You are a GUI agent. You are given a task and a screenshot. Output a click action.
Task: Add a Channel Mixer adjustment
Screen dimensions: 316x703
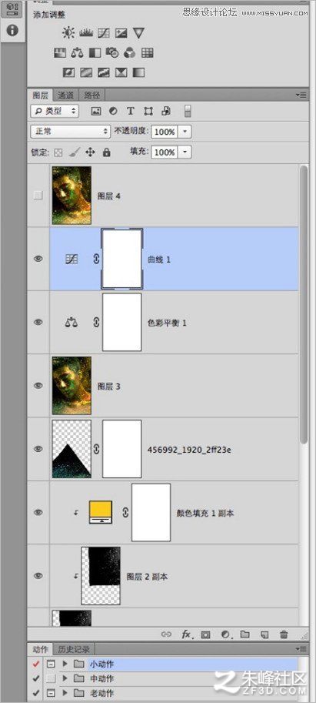[130, 53]
